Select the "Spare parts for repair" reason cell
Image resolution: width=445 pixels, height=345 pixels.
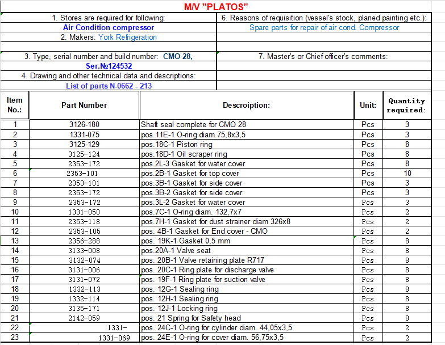point(324,27)
